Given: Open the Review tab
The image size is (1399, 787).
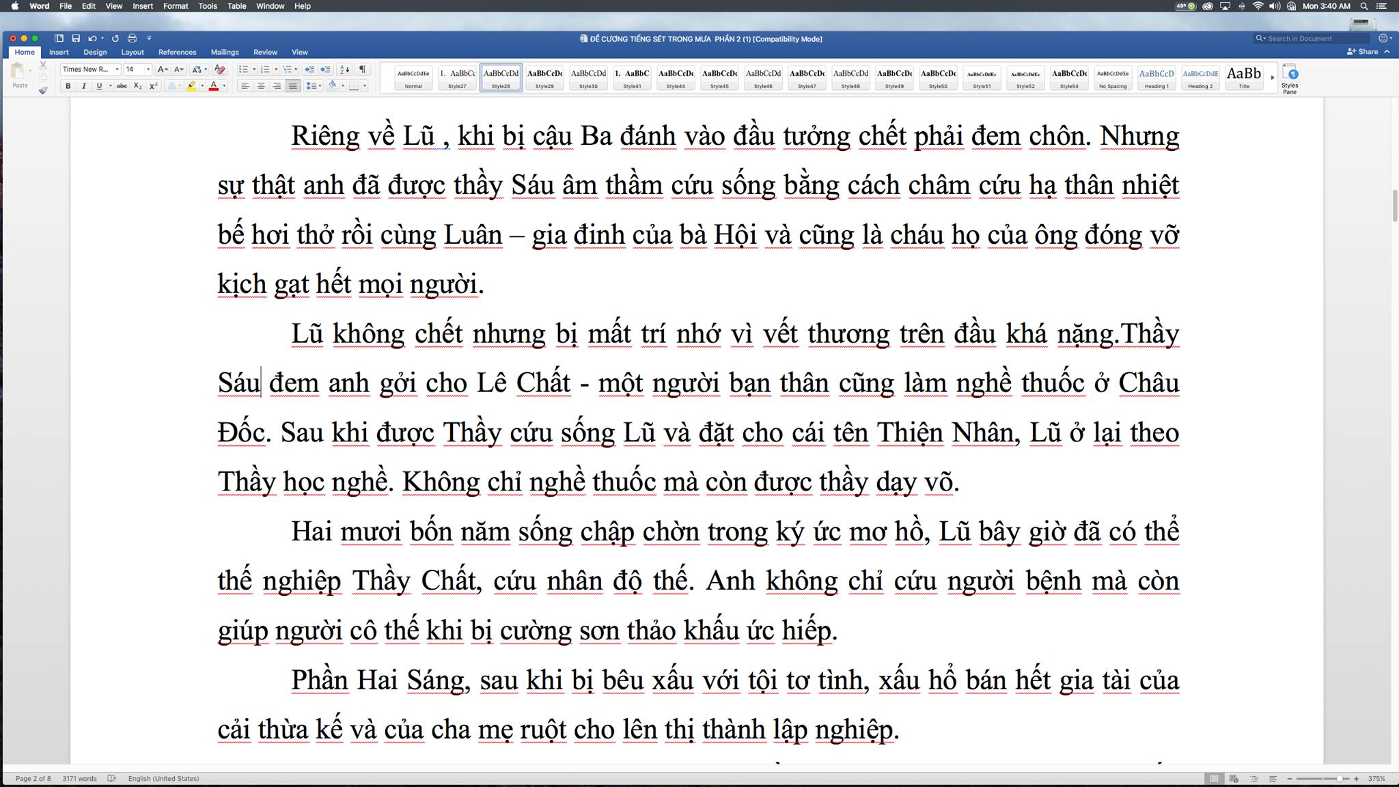Looking at the screenshot, I should point(265,52).
